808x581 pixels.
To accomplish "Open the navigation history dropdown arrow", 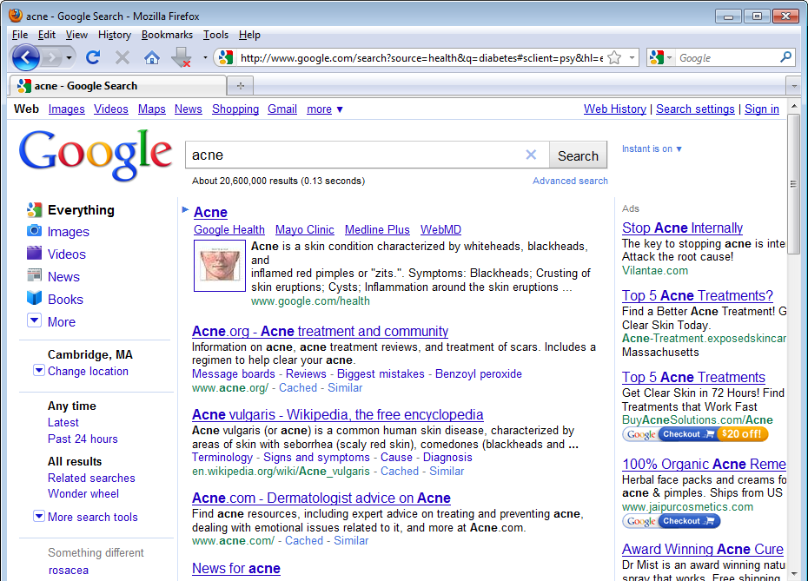I will click(x=69, y=57).
